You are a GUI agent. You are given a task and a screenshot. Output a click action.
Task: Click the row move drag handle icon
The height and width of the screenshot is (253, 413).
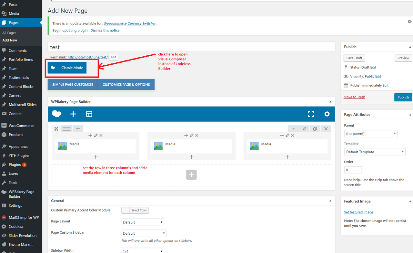[56, 129]
